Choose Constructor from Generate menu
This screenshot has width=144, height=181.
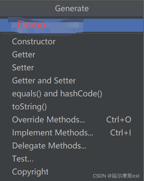click(x=72, y=41)
